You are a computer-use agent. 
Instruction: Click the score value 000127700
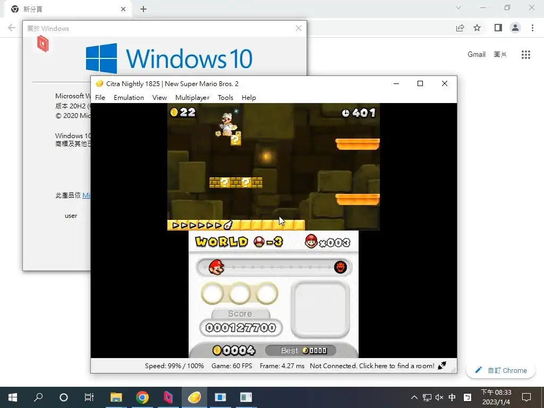pos(241,327)
